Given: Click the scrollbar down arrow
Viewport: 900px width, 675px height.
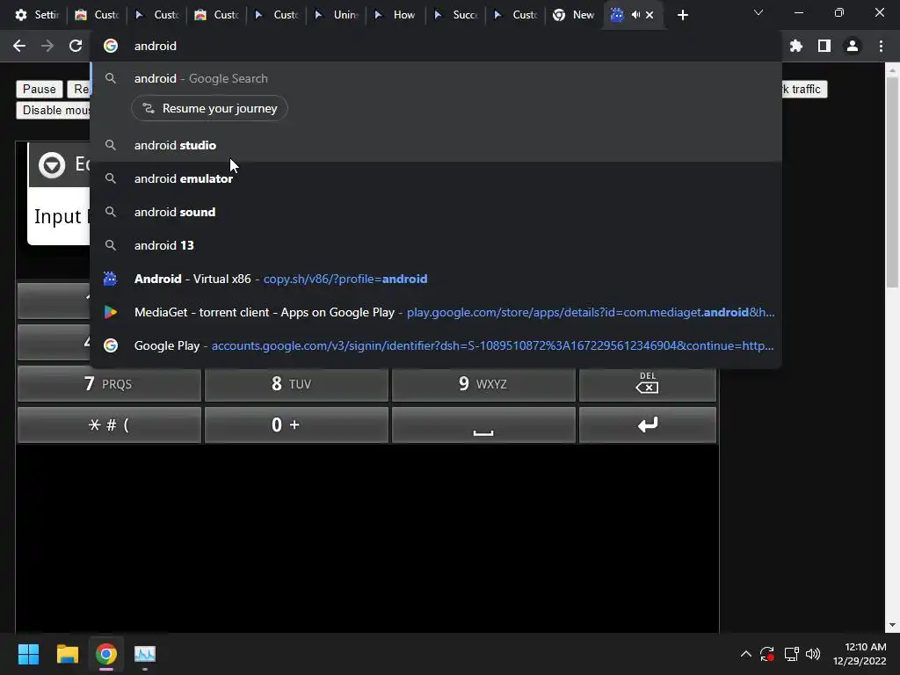Looking at the screenshot, I should [x=892, y=625].
